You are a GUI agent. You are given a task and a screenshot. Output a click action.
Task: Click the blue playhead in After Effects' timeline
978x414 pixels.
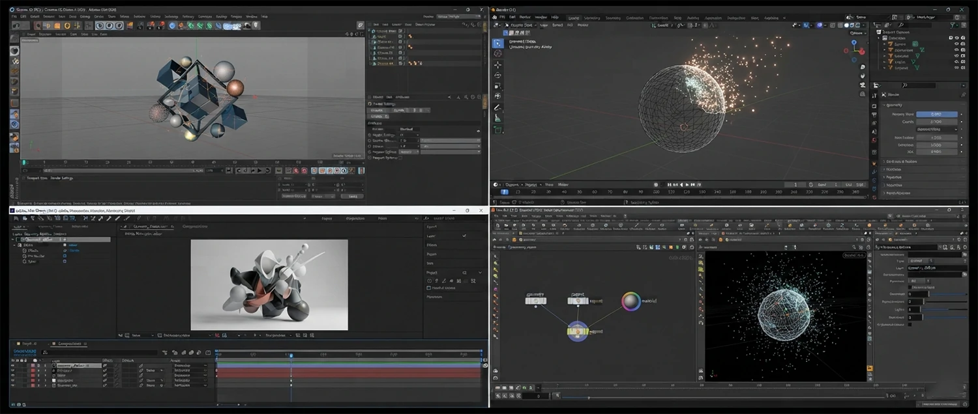[291, 355]
